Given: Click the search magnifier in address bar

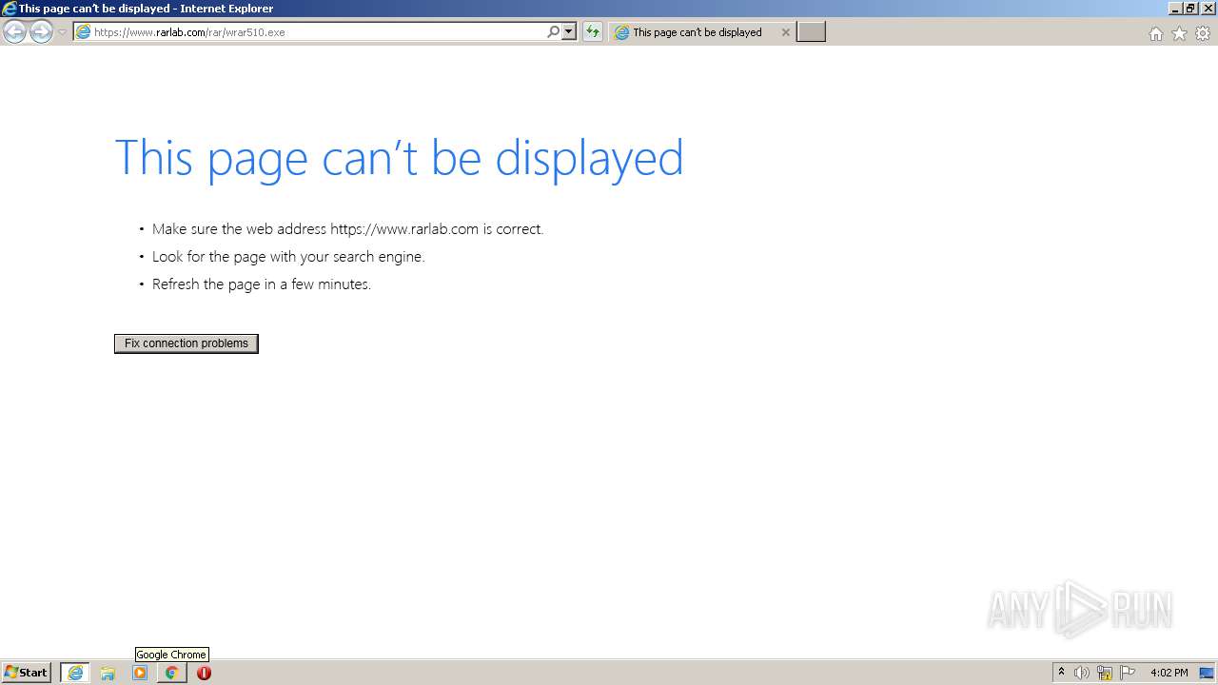Looking at the screenshot, I should (x=553, y=32).
